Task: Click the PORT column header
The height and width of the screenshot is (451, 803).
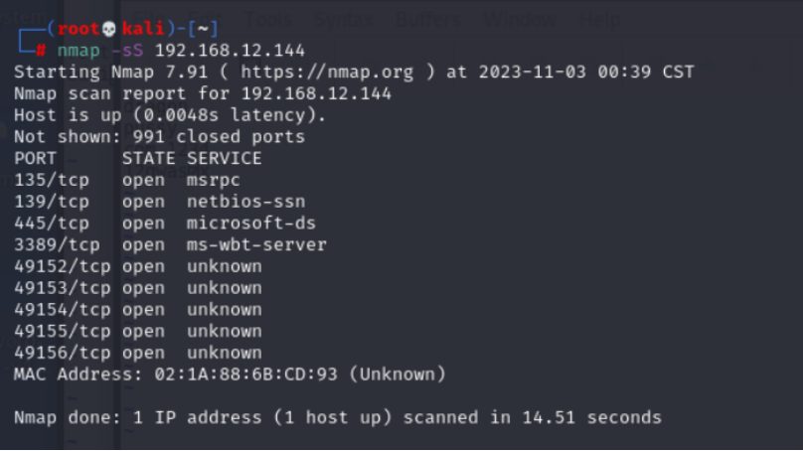Action: tap(35, 158)
